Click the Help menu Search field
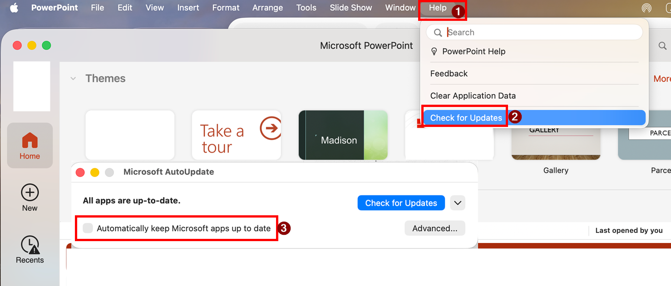 coord(534,32)
